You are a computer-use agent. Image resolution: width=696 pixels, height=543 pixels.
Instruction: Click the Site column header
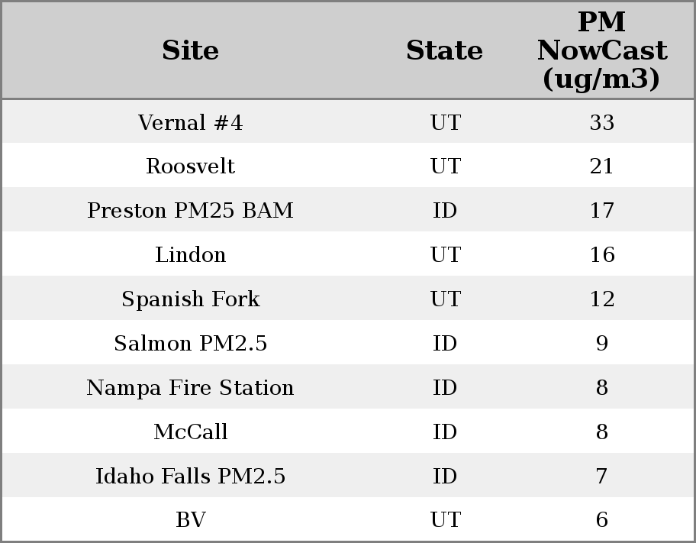[191, 50]
